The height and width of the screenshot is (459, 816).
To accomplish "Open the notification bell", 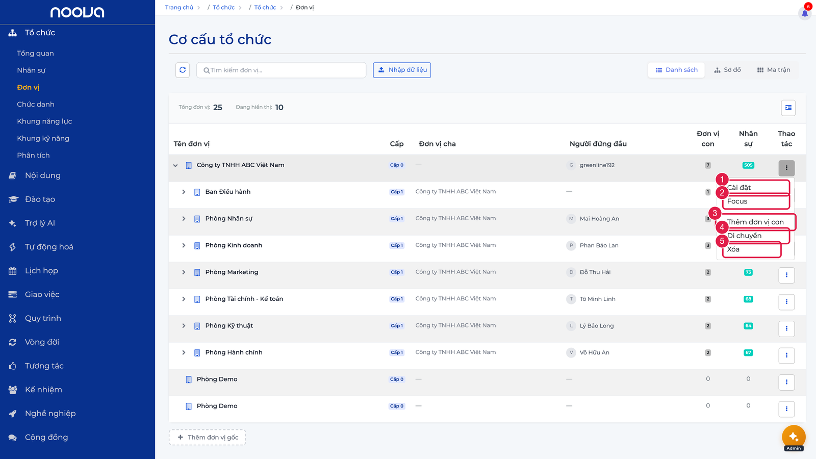I will click(x=805, y=13).
